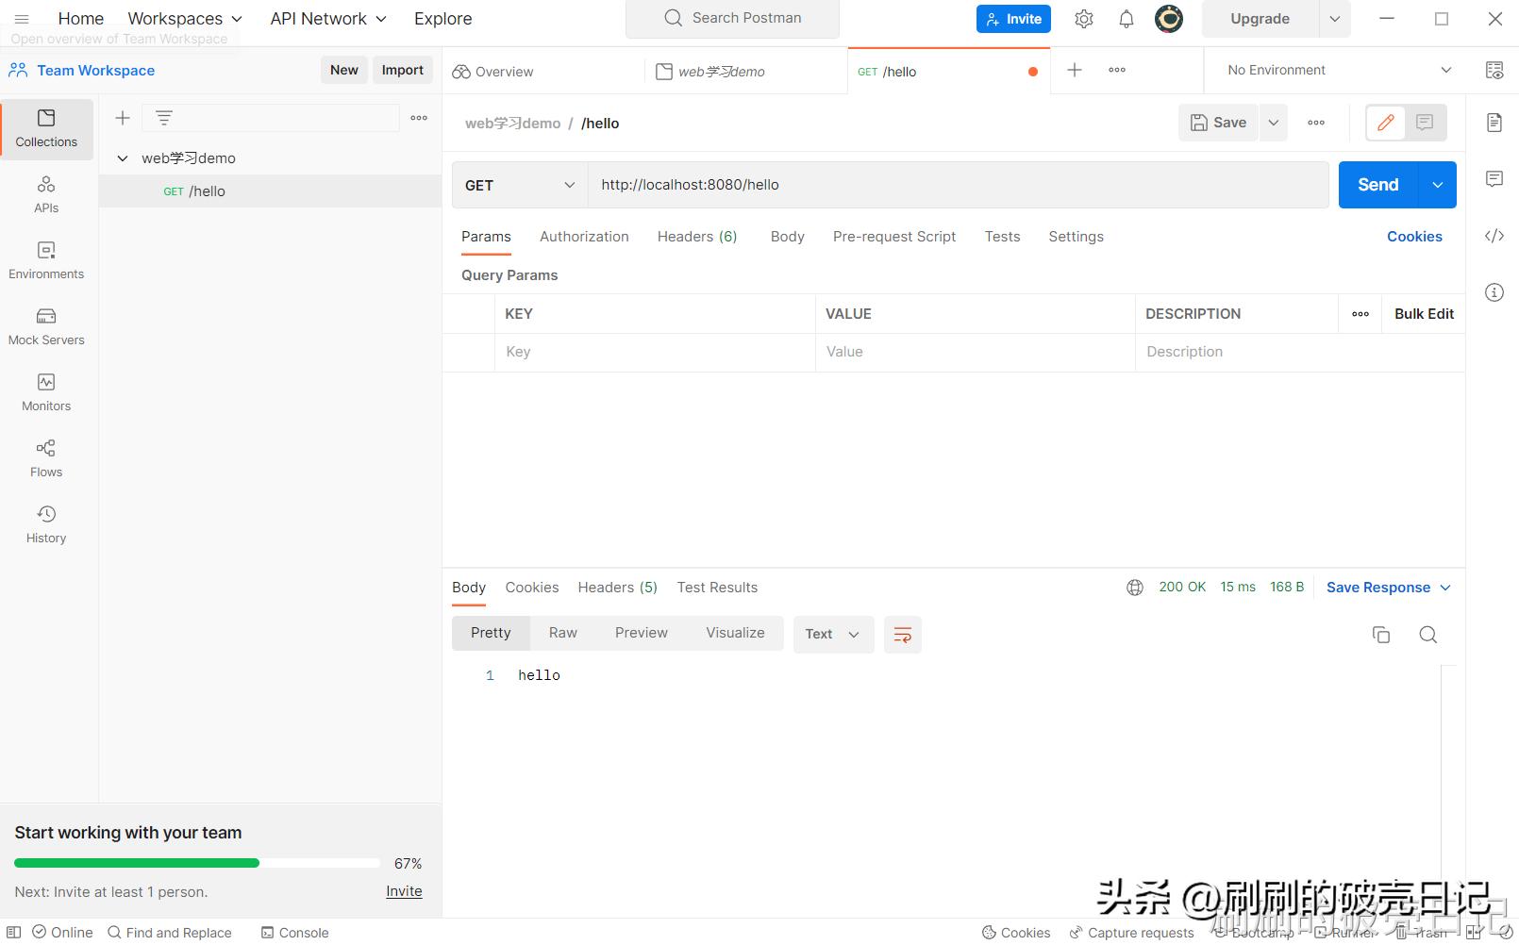
Task: Open Postman settings gear
Action: tap(1083, 18)
